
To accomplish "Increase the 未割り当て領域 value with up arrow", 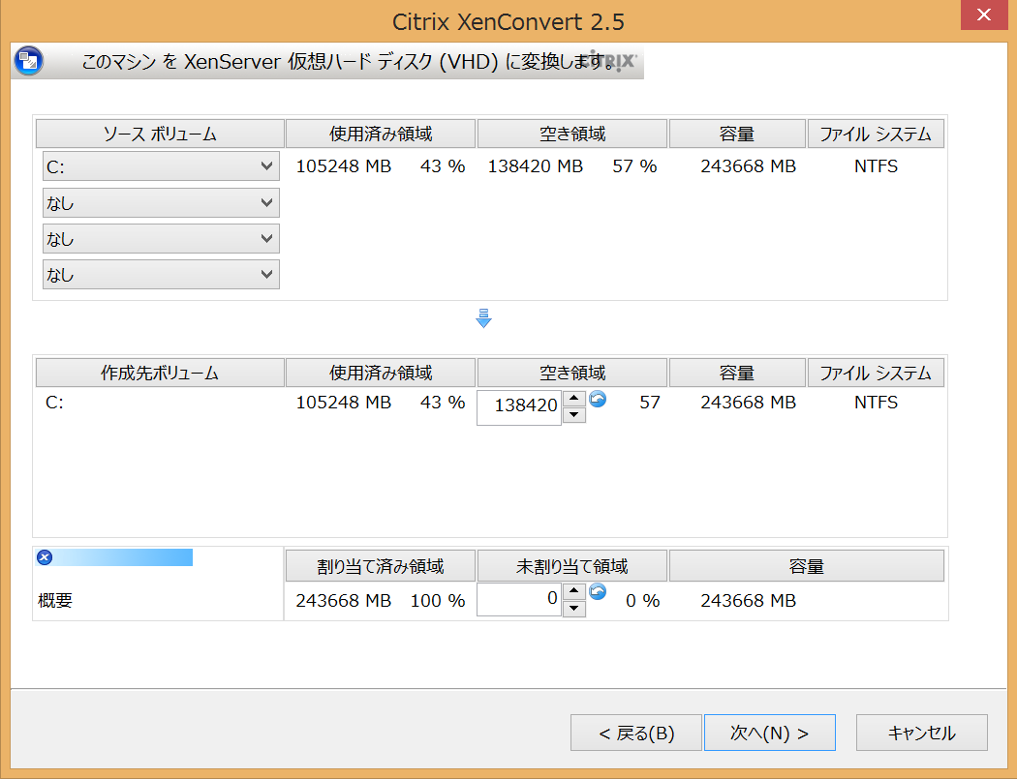I will (574, 591).
